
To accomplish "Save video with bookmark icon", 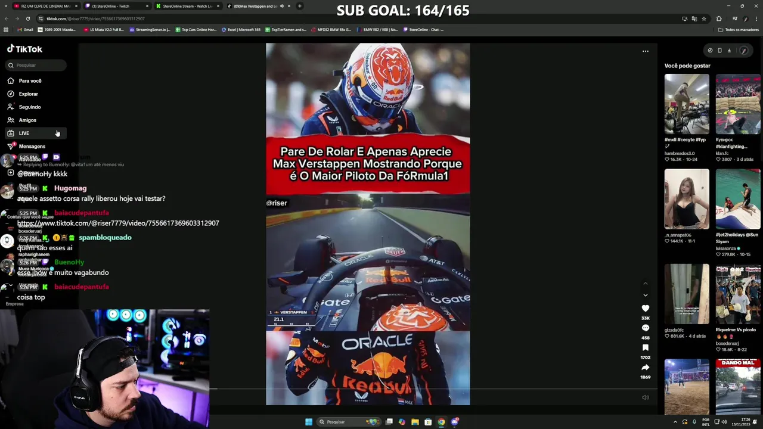I will coord(645,347).
